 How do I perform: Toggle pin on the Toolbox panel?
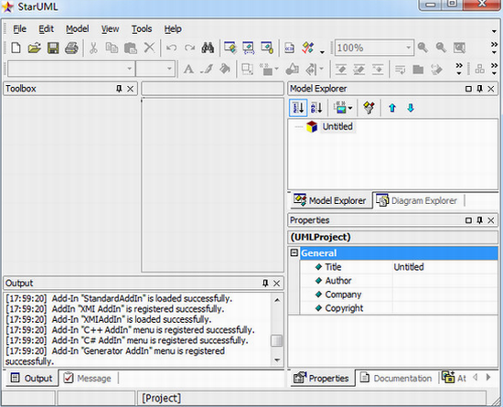[x=119, y=89]
